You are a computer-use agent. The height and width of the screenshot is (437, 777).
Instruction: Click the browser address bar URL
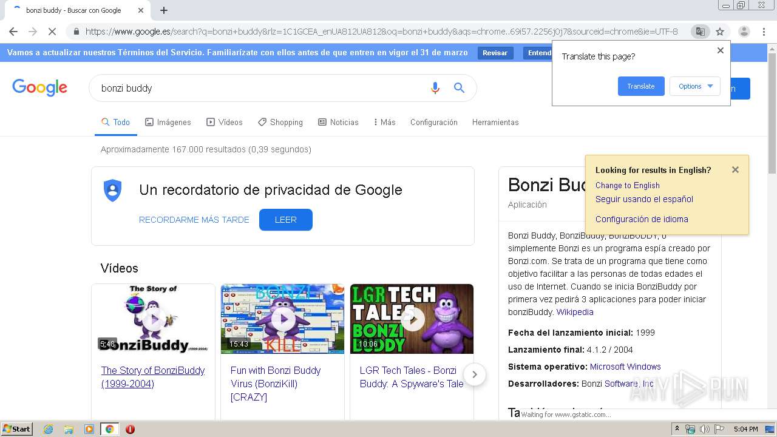click(381, 32)
